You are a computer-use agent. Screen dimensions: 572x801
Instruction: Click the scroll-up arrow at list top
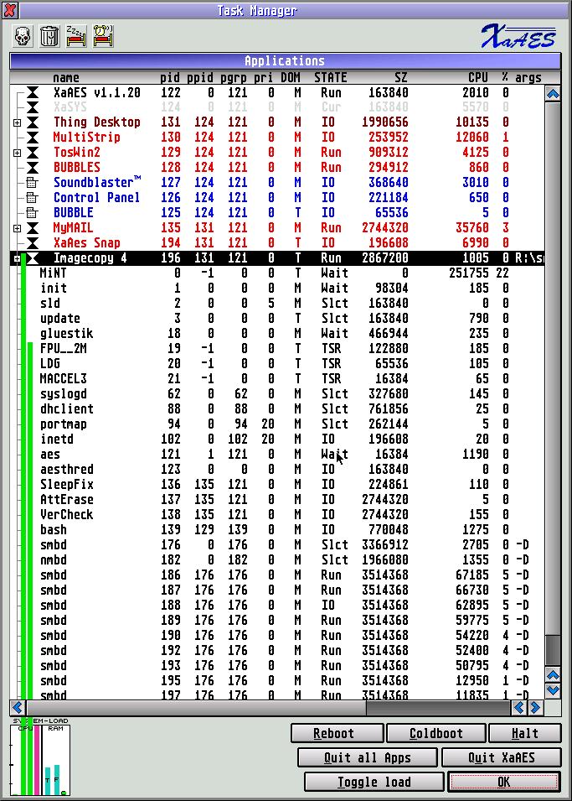552,94
